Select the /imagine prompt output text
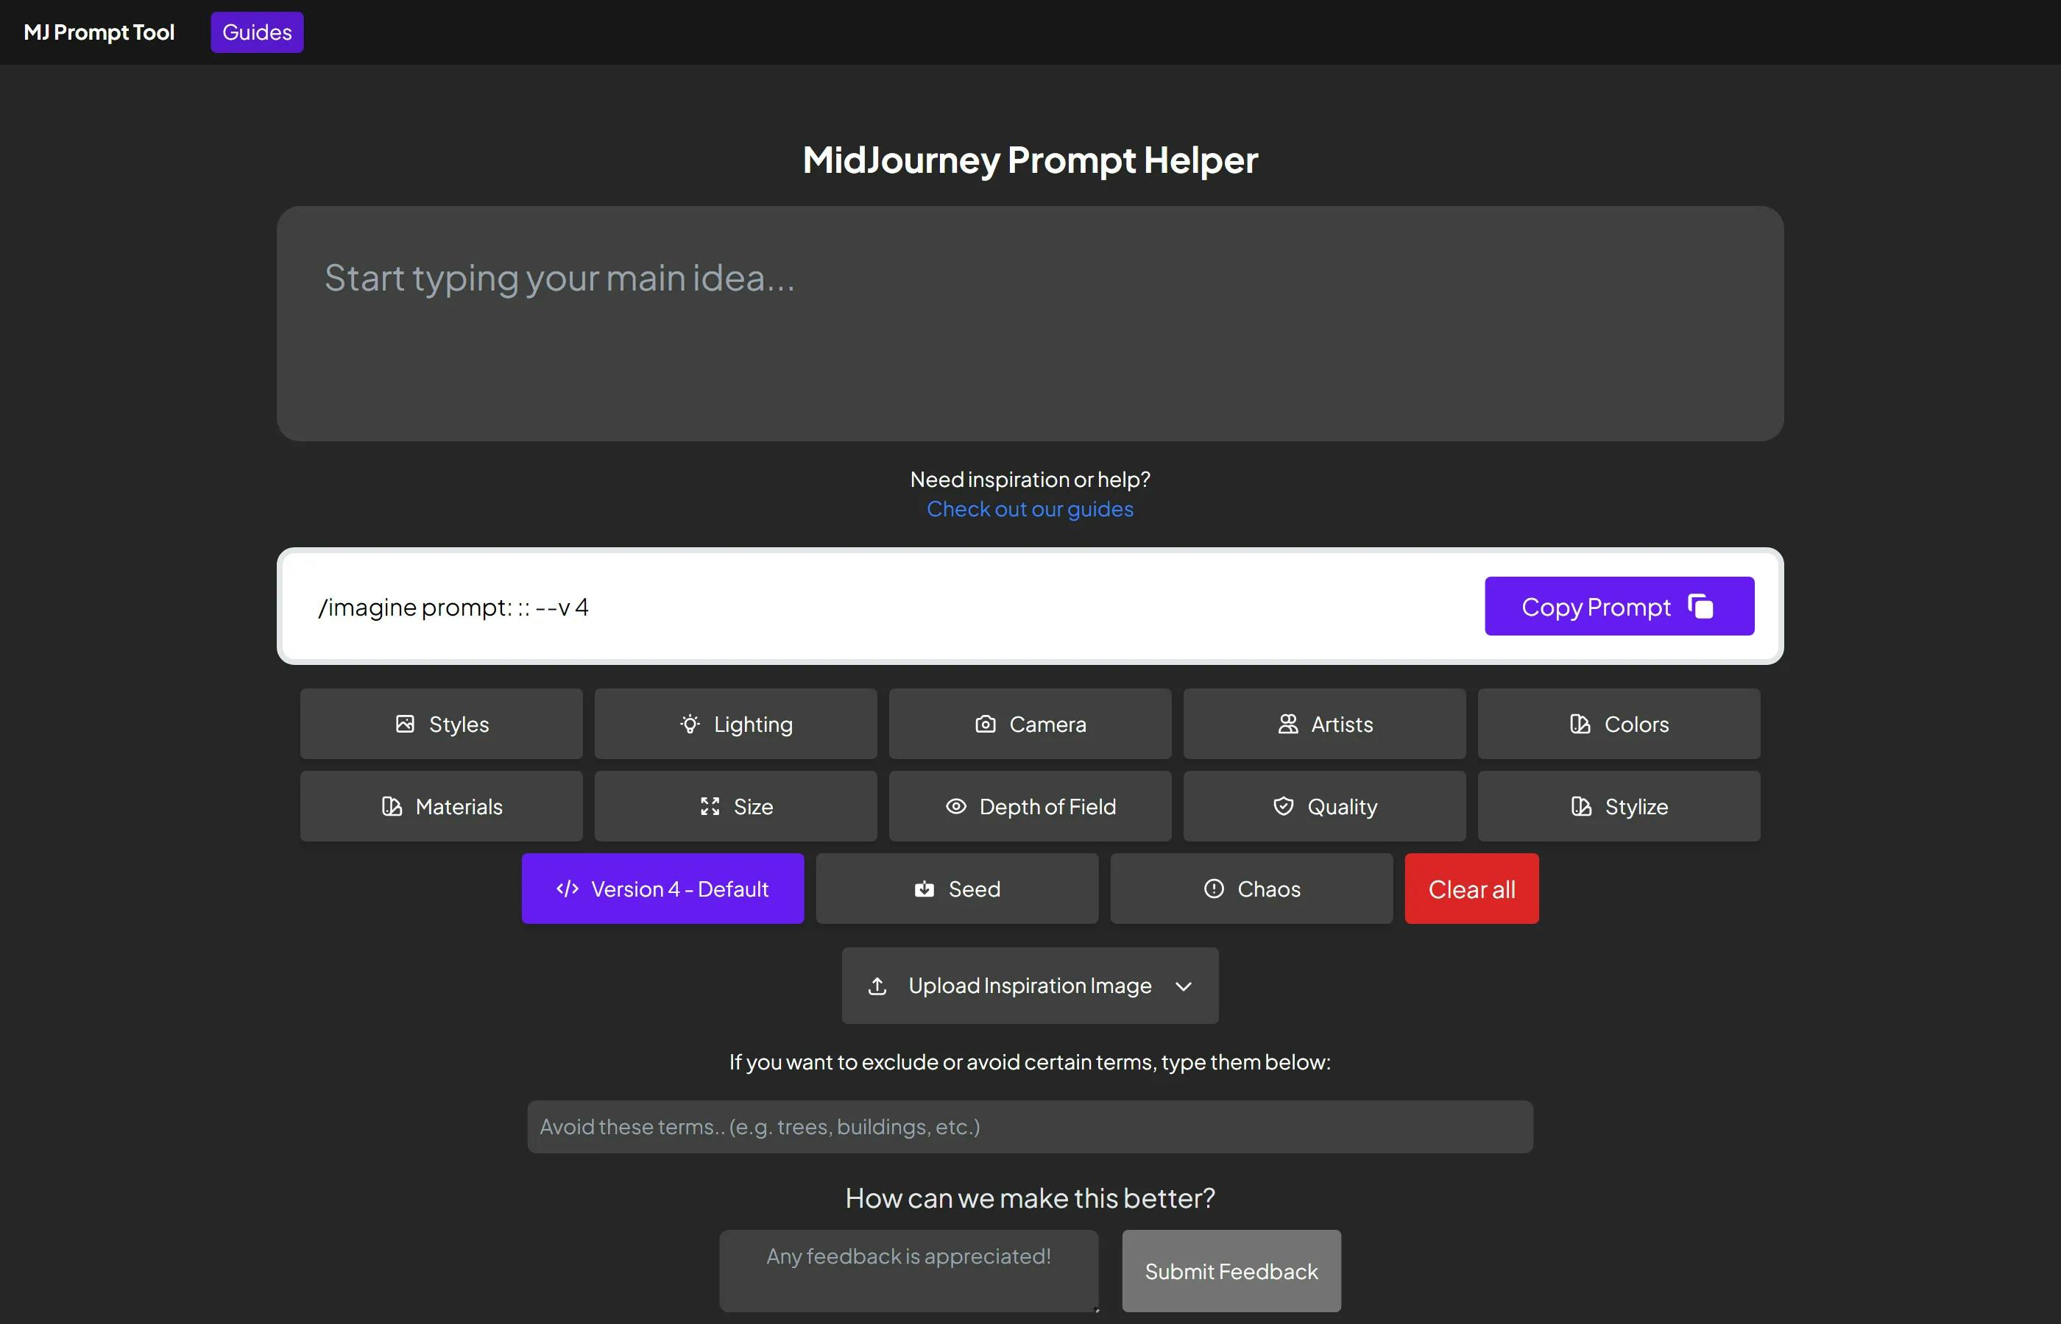 453,607
